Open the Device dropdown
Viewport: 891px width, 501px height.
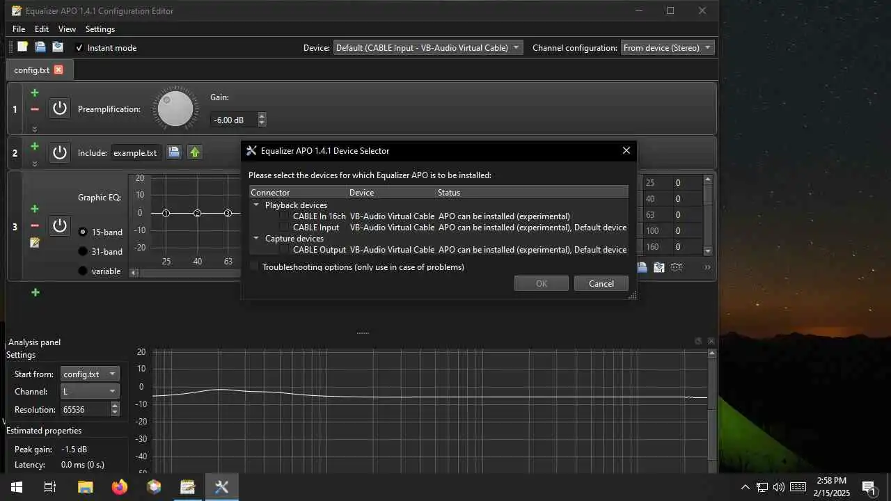click(428, 48)
